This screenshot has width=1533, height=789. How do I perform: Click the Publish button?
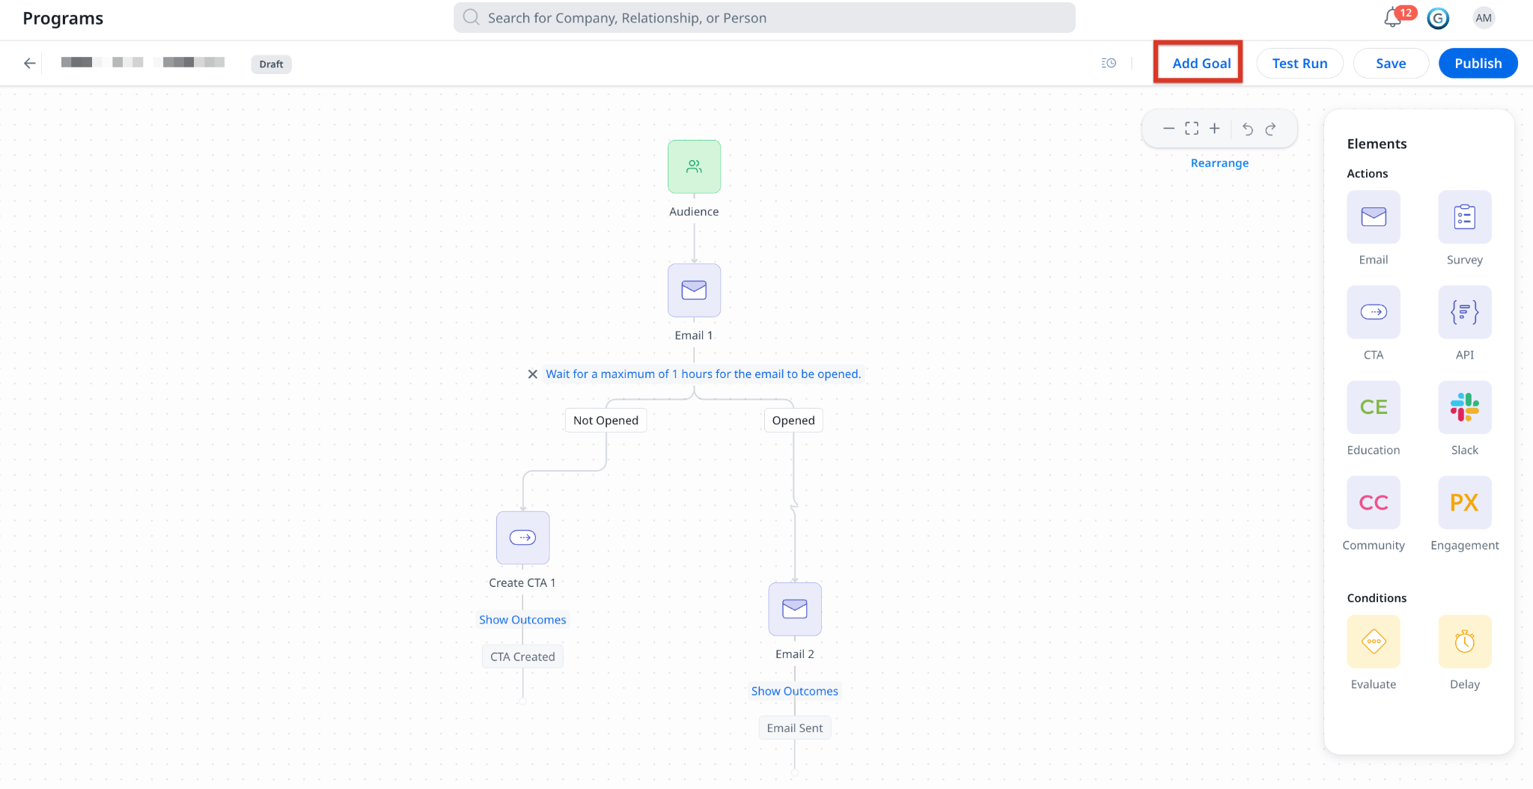tap(1478, 64)
